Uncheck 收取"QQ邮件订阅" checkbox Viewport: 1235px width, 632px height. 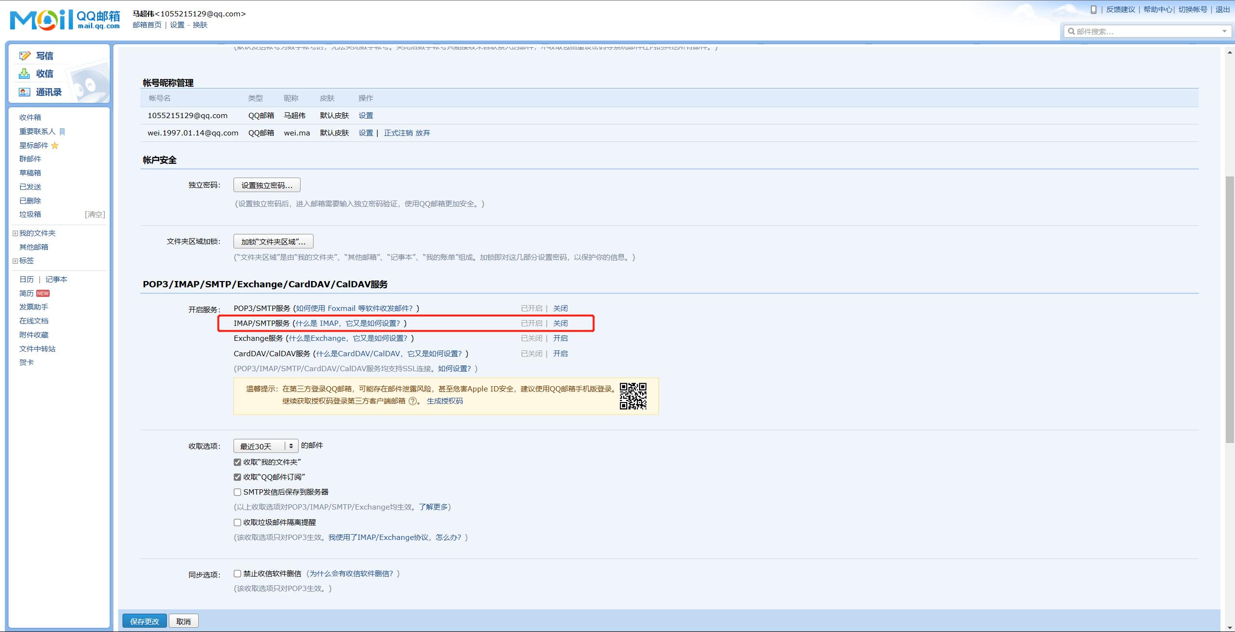click(x=237, y=477)
